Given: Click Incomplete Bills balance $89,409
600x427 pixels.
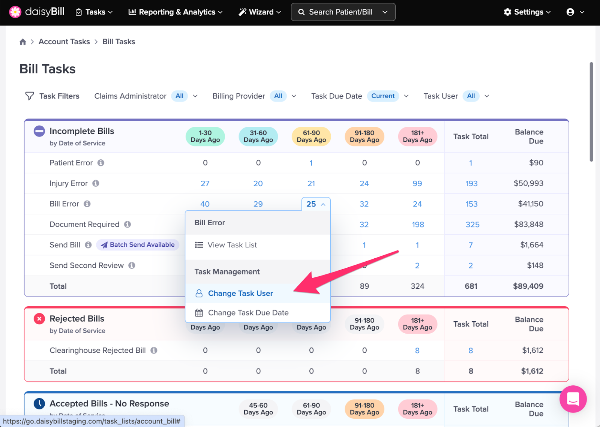Looking at the screenshot, I should pyautogui.click(x=528, y=286).
